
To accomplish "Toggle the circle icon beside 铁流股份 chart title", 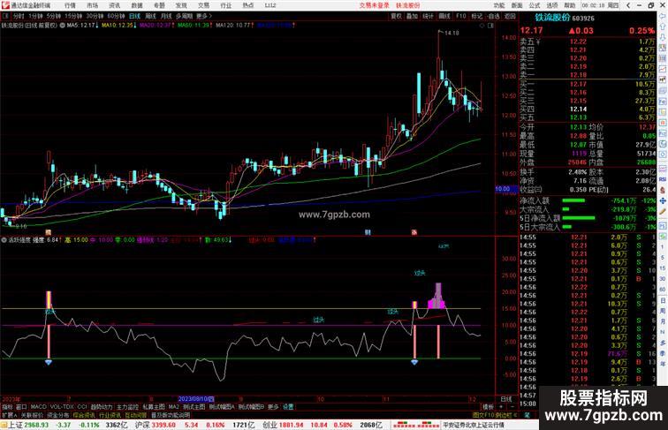I will click(x=62, y=26).
